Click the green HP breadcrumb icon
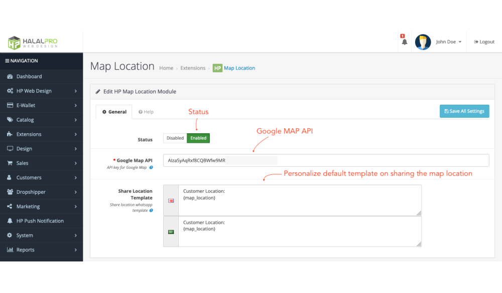 217,68
